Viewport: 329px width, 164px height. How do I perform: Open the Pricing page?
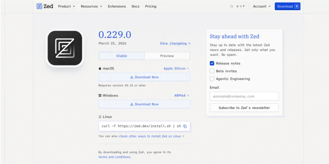point(151,6)
